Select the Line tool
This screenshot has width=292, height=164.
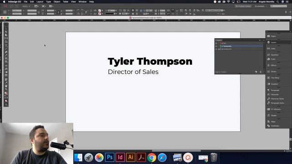click(x=6, y=49)
